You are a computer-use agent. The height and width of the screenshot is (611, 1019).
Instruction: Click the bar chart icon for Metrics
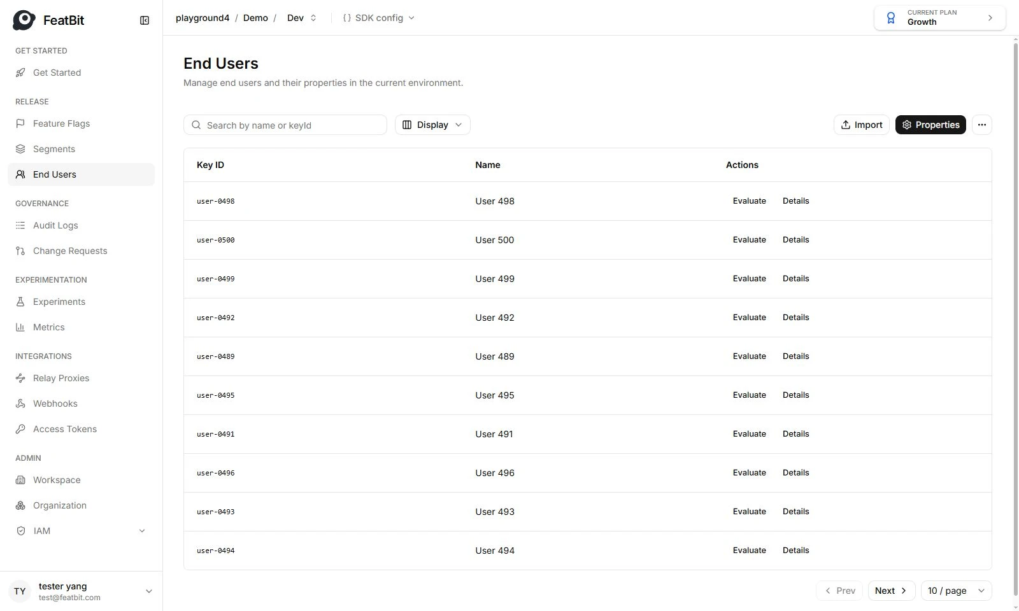20,327
